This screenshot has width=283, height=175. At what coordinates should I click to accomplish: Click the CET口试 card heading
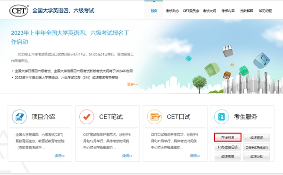[x=178, y=117]
